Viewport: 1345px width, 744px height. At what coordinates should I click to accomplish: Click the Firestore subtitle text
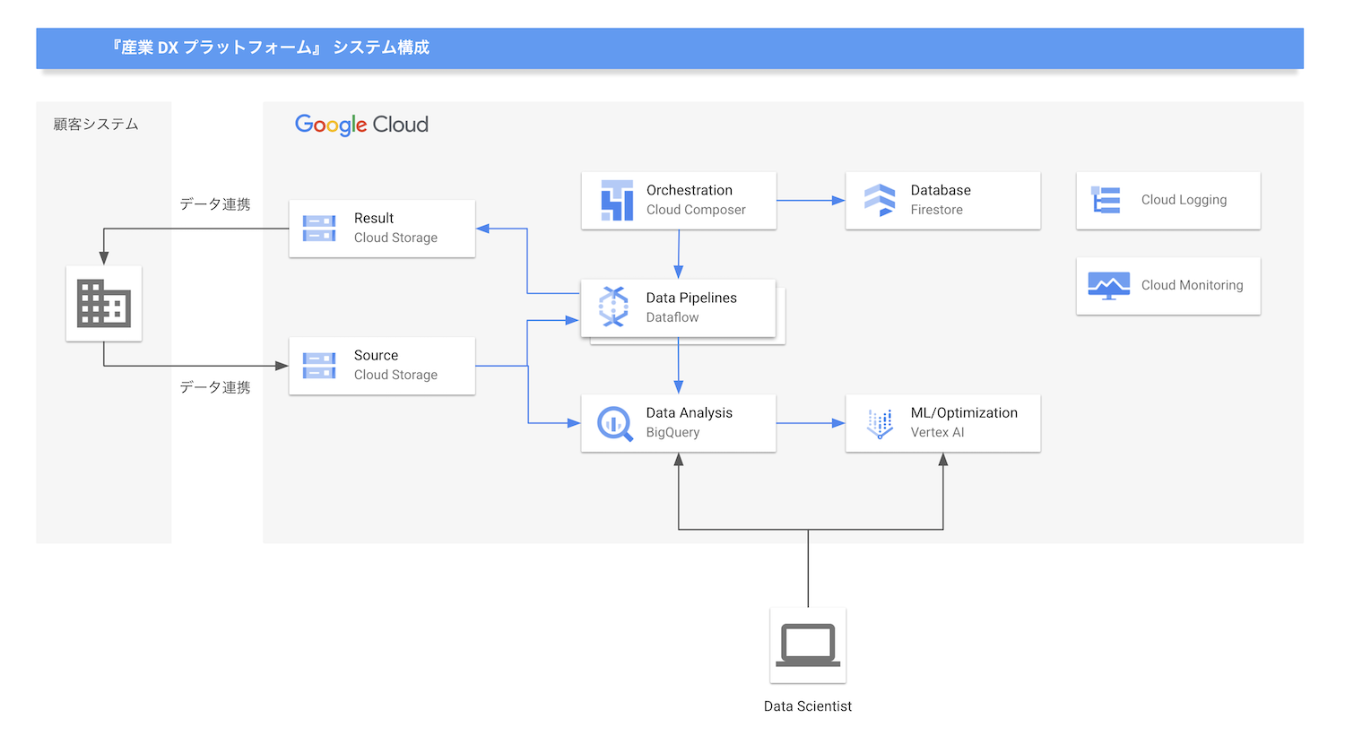coord(937,210)
